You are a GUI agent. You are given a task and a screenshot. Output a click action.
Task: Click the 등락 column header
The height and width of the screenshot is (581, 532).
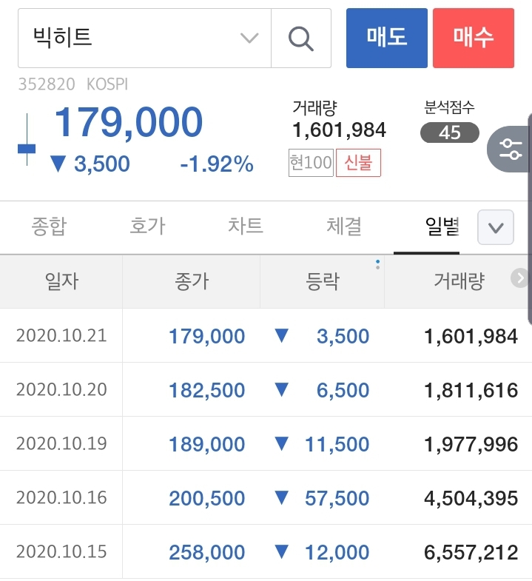323,281
